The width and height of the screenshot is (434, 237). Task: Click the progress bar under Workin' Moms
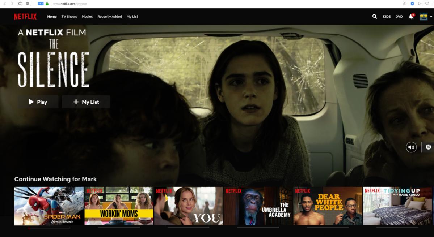(119, 228)
